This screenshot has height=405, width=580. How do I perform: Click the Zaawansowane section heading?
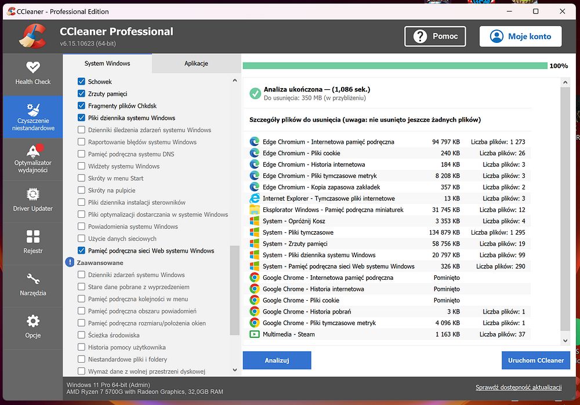pos(100,262)
